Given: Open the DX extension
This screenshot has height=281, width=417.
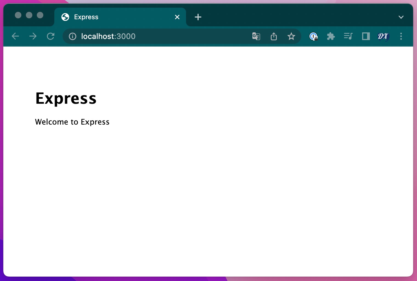Looking at the screenshot, I should coord(383,36).
